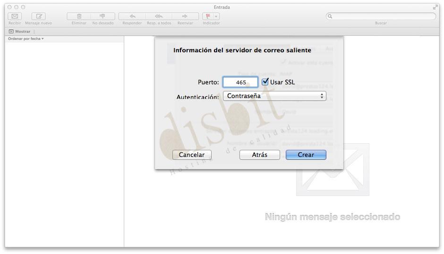Enter fullscreen with the top-right arrows icon
Viewport: 444px width, 254px height.
(x=435, y=7)
